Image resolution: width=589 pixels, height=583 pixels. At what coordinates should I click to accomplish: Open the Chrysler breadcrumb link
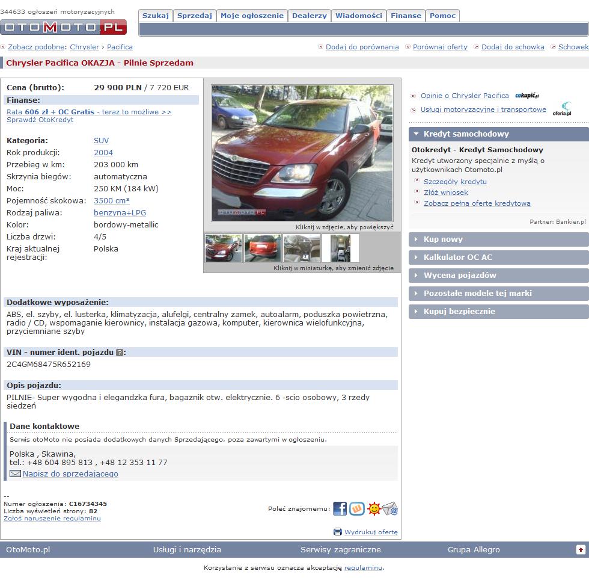pyautogui.click(x=85, y=47)
